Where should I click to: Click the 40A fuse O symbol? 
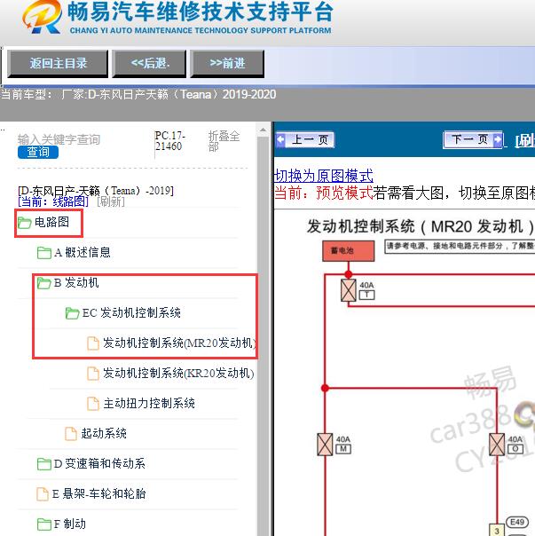click(x=497, y=445)
